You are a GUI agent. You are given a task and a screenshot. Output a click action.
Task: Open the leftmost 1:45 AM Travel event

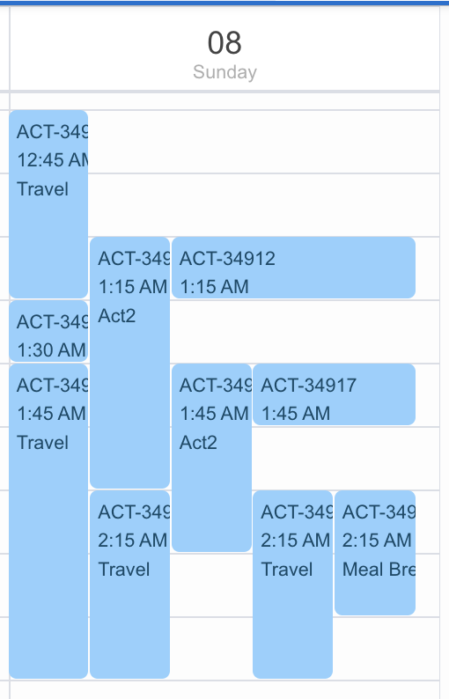pyautogui.click(x=48, y=521)
